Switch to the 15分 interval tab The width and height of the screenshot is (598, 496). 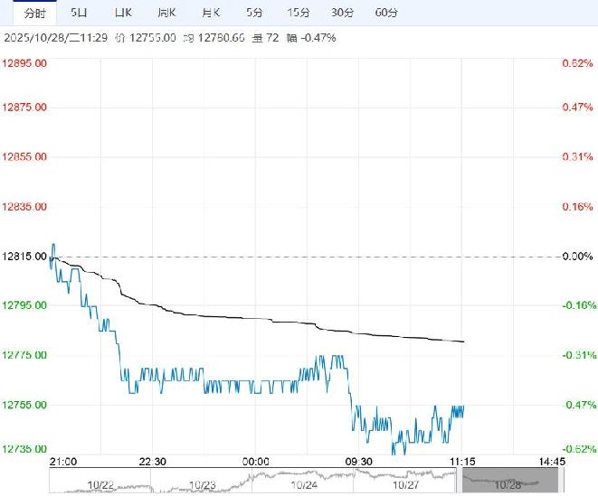pyautogui.click(x=298, y=13)
